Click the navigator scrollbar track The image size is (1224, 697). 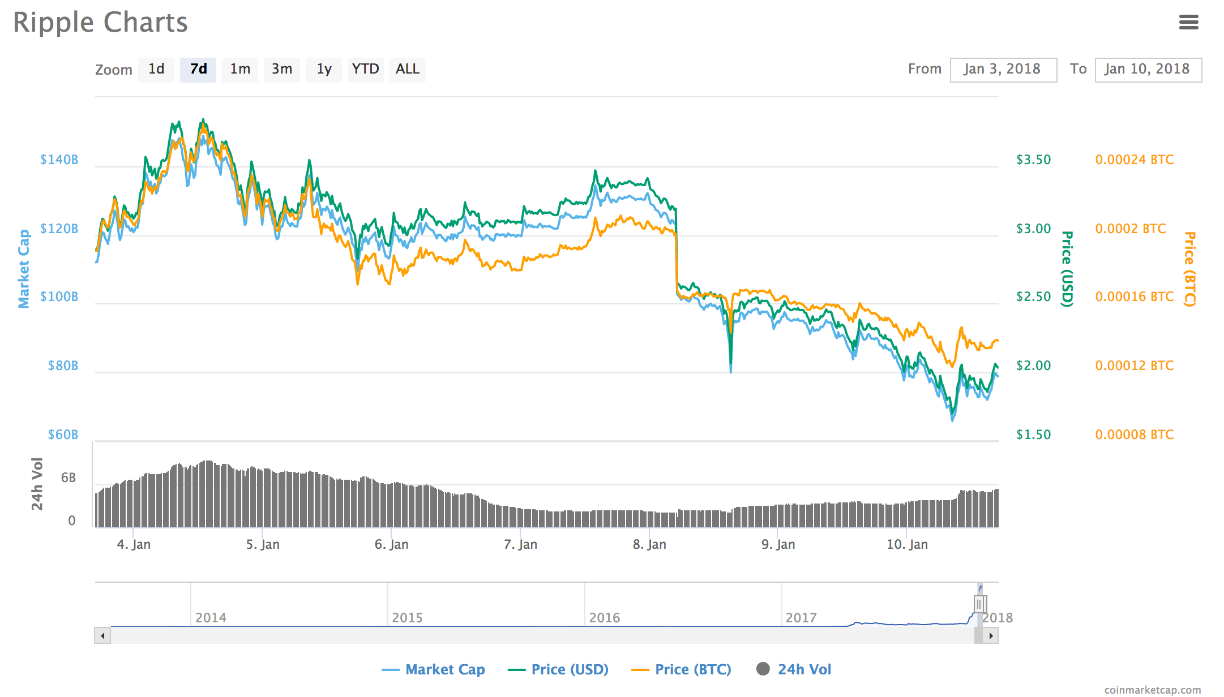pyautogui.click(x=538, y=636)
